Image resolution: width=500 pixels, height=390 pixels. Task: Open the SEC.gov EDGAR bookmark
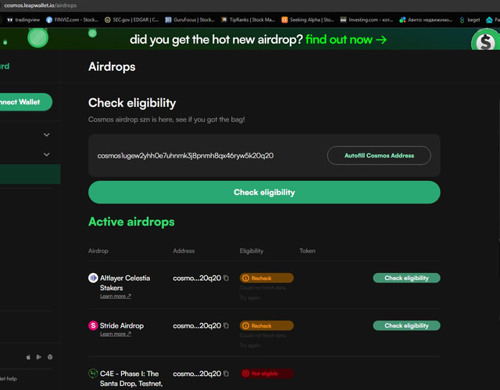pos(132,19)
